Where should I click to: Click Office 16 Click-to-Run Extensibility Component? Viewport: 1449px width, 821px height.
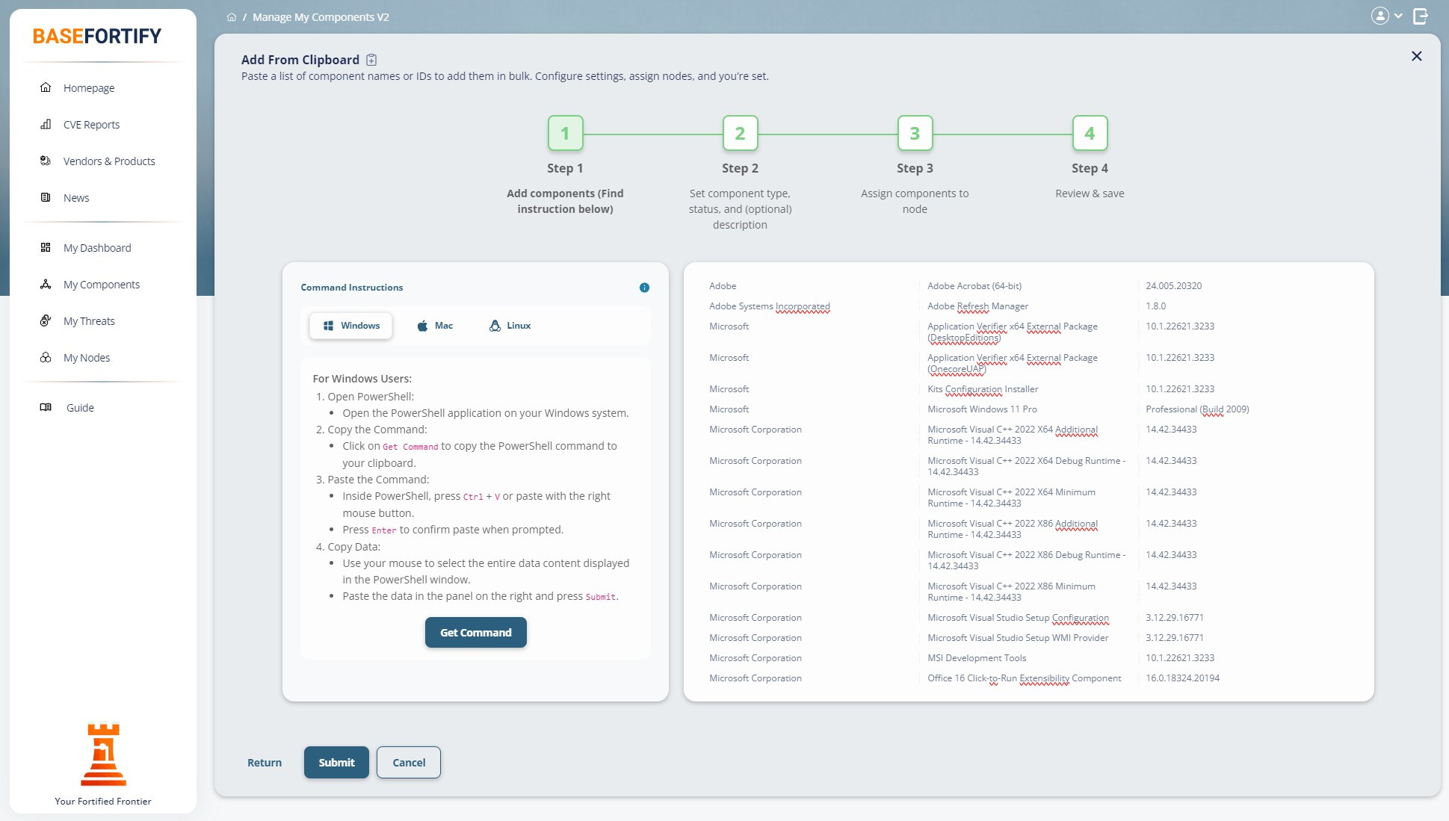click(x=1024, y=678)
